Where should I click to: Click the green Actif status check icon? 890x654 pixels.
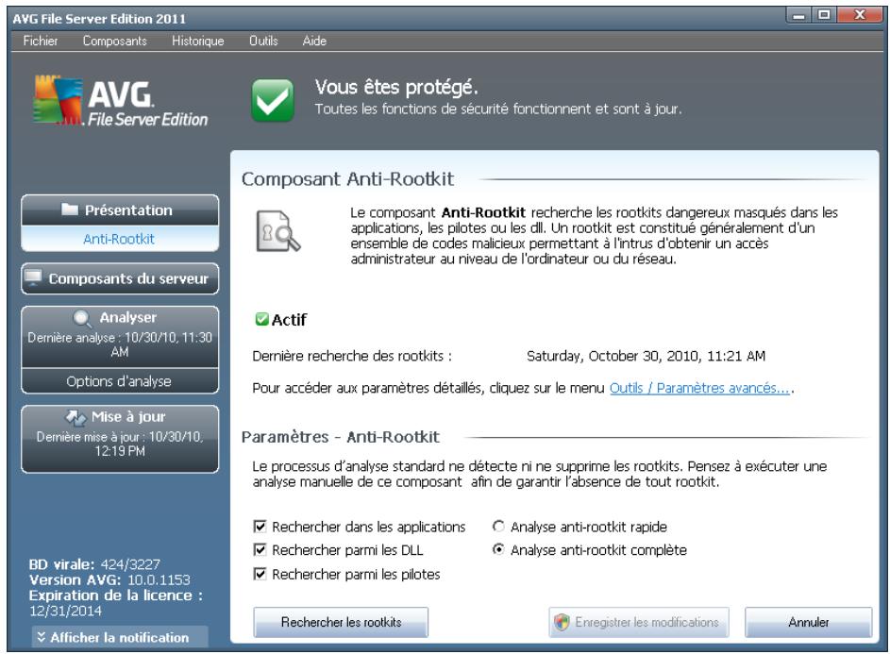pyautogui.click(x=261, y=319)
